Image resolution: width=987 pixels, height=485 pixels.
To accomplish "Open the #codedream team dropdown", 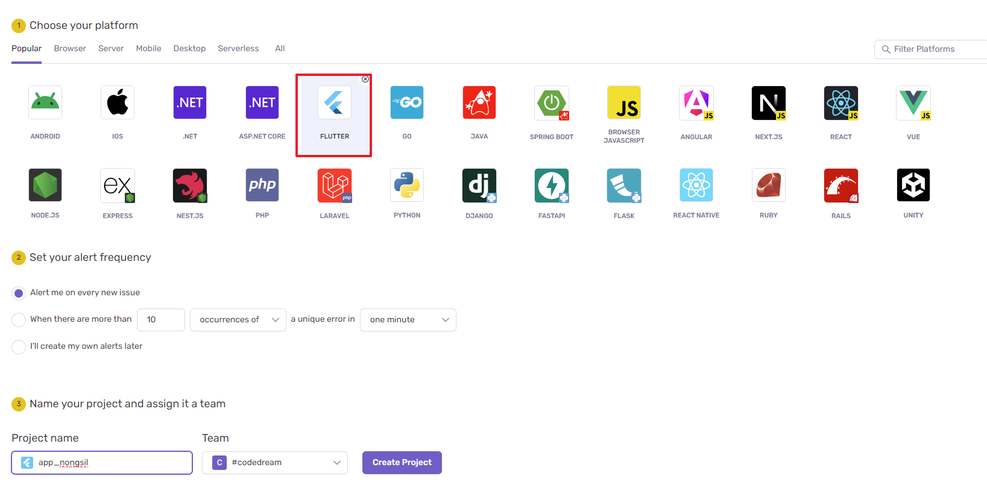I will point(275,463).
